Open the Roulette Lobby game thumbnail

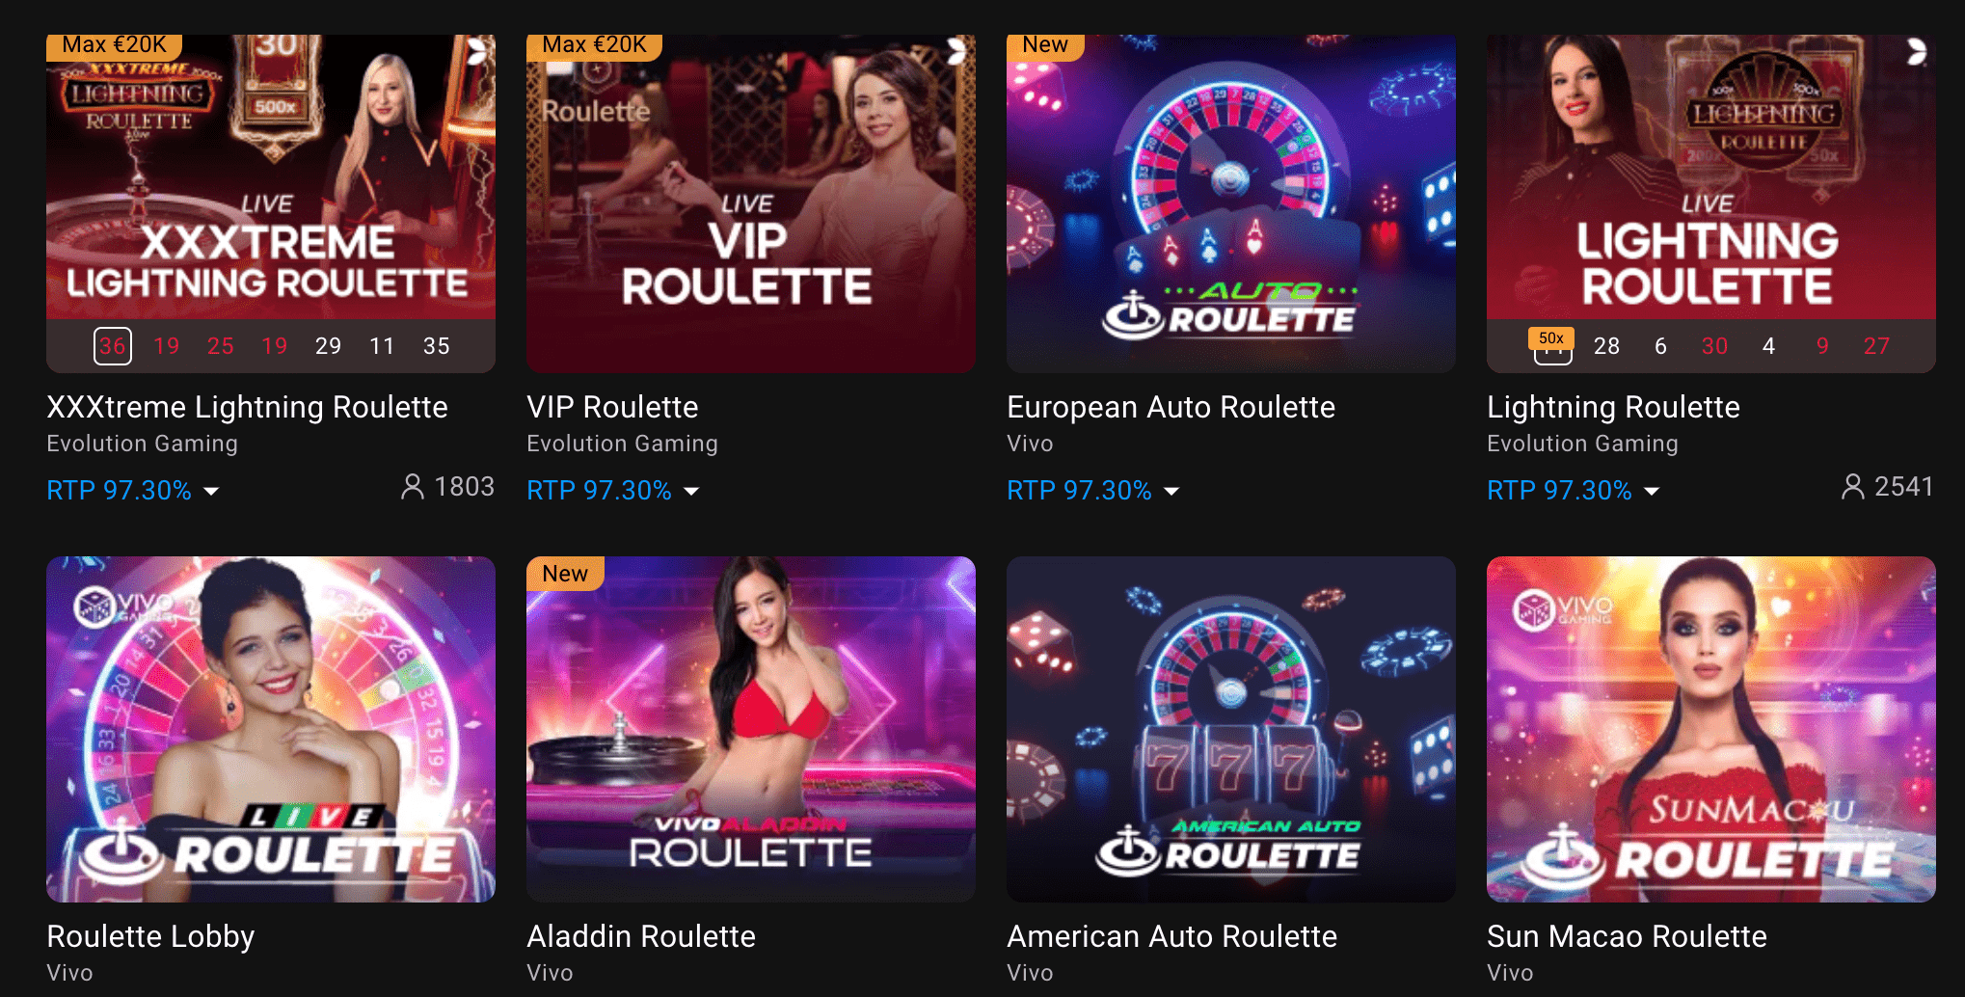[270, 729]
